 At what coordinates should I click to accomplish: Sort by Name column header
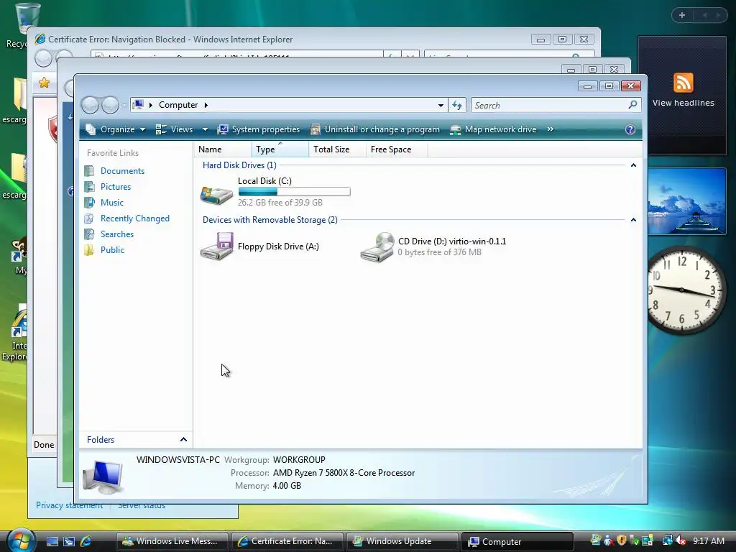223,149
